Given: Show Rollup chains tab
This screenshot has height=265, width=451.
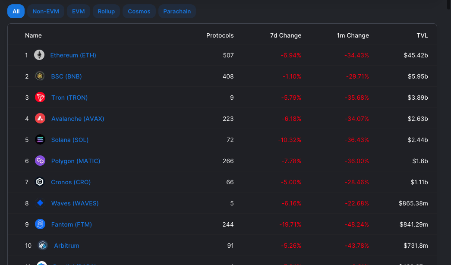Looking at the screenshot, I should [106, 11].
